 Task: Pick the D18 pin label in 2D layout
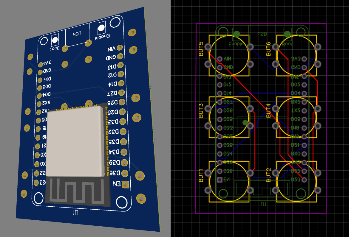point(296,128)
